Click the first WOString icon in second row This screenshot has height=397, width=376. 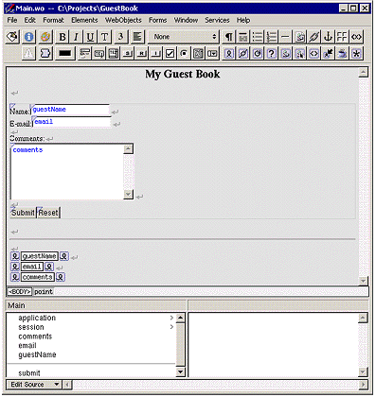pyautogui.click(x=229, y=54)
